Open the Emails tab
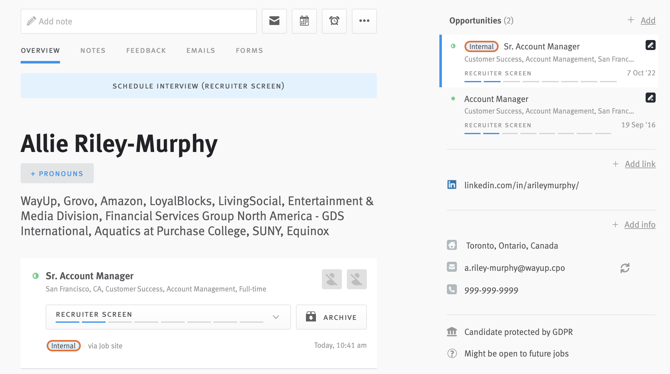This screenshot has height=374, width=670. click(201, 51)
